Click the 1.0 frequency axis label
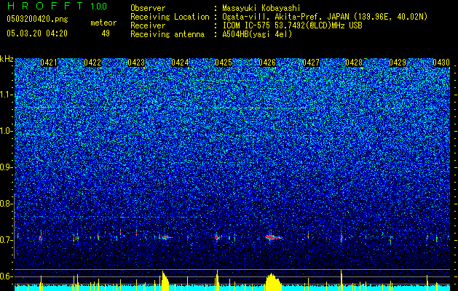Screen dimensions: 458x291 click(7, 131)
